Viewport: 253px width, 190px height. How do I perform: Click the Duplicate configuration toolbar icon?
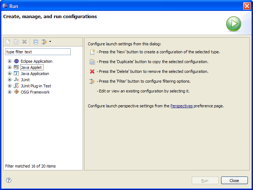[x=16, y=42]
